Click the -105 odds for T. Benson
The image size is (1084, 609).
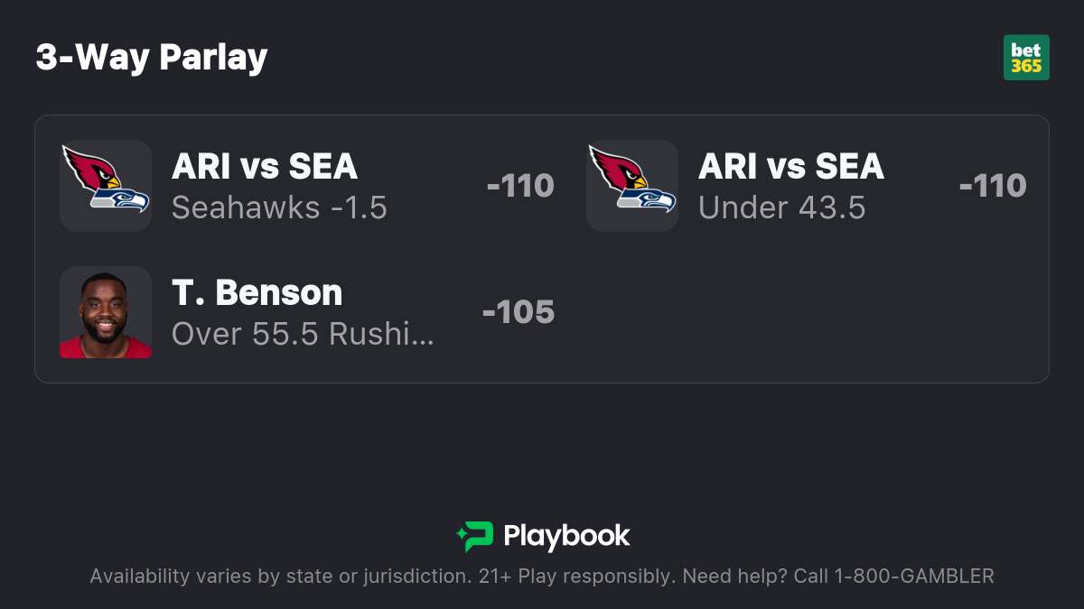(x=519, y=312)
